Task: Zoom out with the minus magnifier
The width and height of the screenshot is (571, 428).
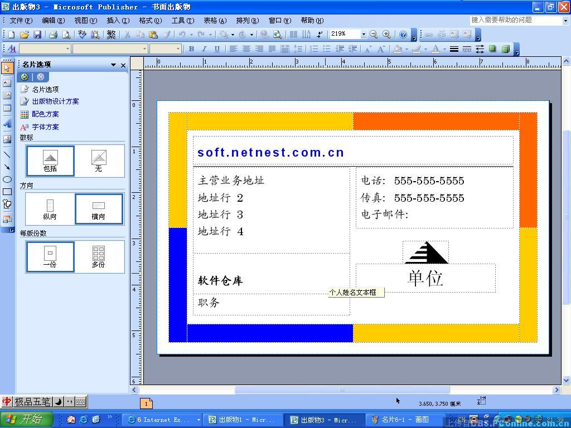Action: 374,35
